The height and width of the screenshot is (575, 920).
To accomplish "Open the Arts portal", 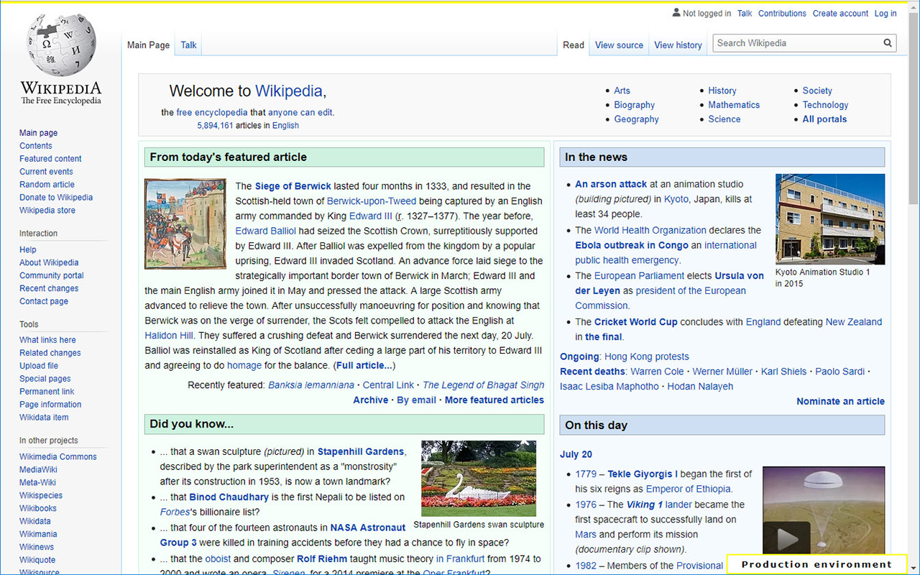I will tap(622, 91).
